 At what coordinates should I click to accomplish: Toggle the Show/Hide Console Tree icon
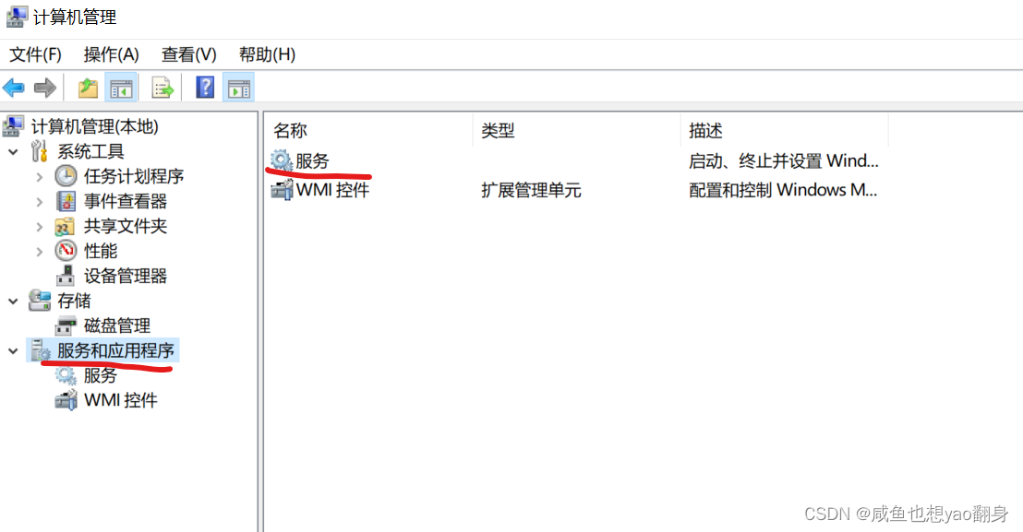121,88
